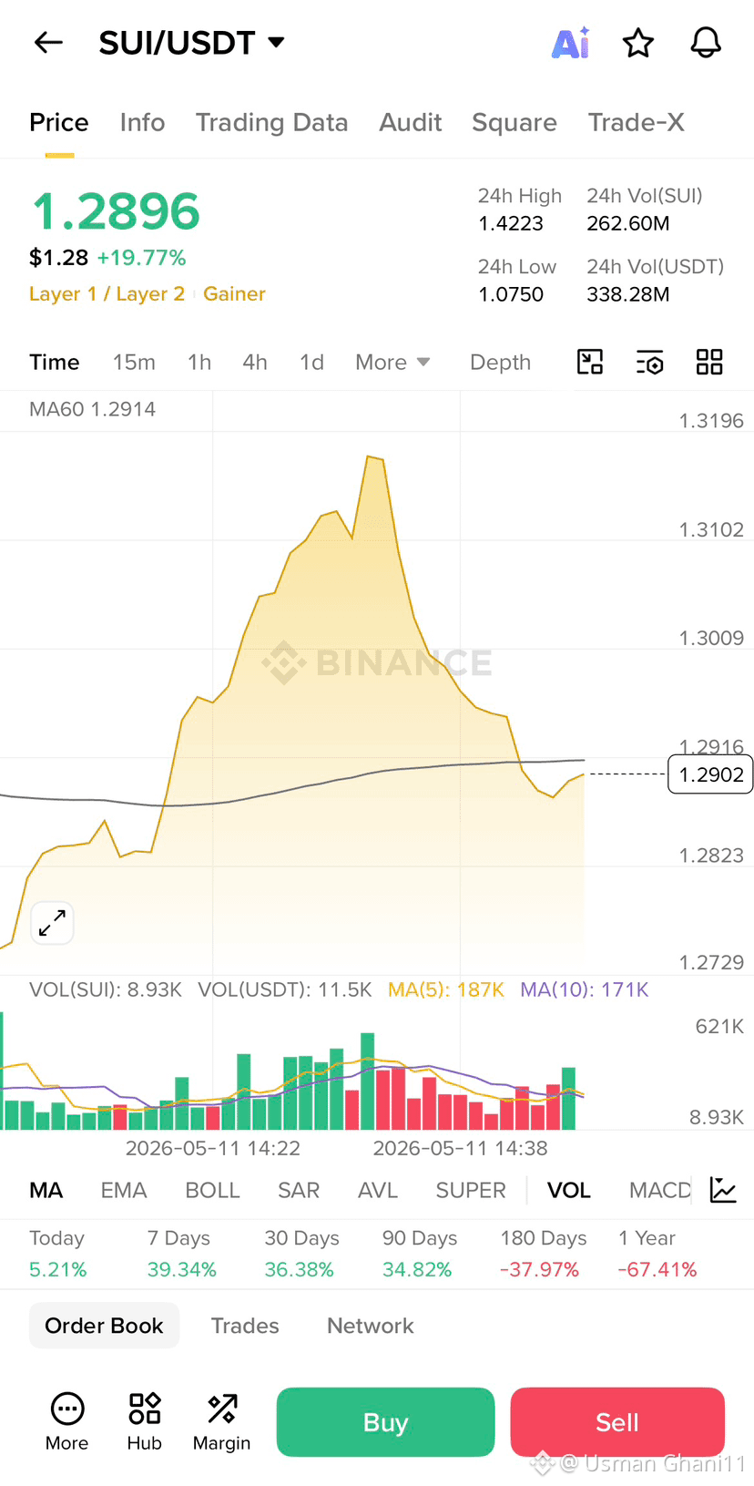This screenshot has width=754, height=1486.
Task: Show the Depth chart
Action: click(500, 363)
